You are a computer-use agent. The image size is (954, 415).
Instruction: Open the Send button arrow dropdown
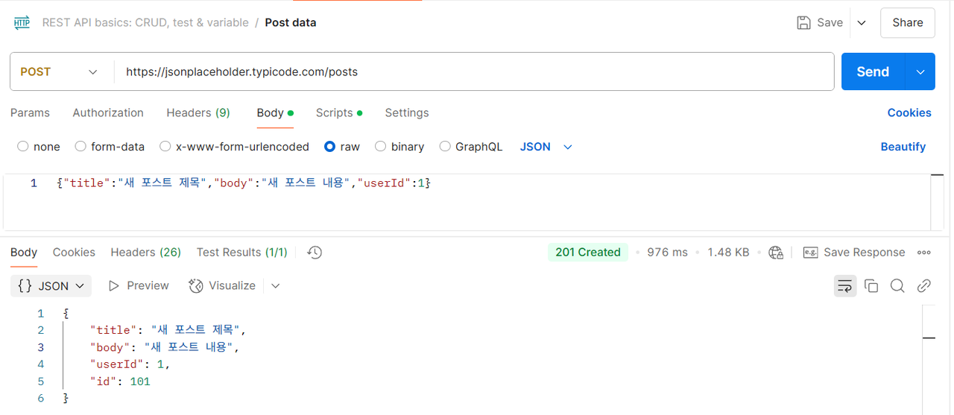coord(920,72)
